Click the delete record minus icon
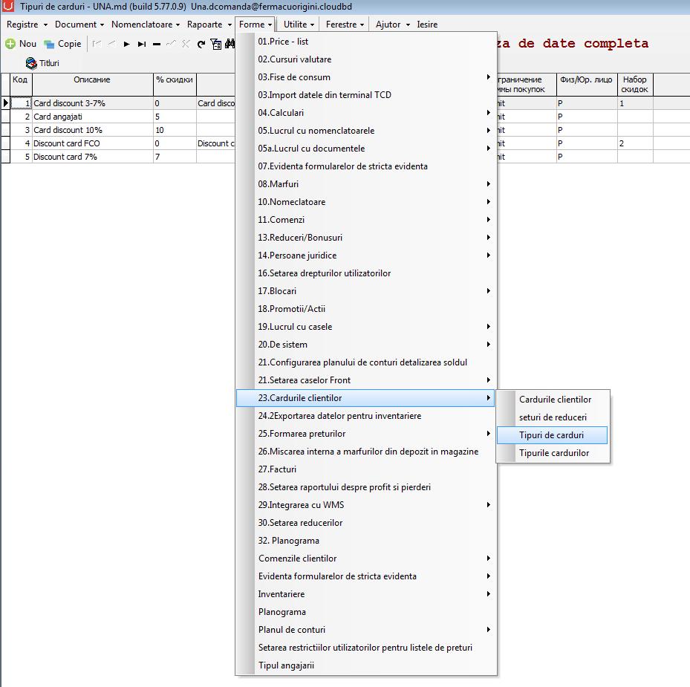Viewport: 690px width, 687px height. (x=157, y=44)
